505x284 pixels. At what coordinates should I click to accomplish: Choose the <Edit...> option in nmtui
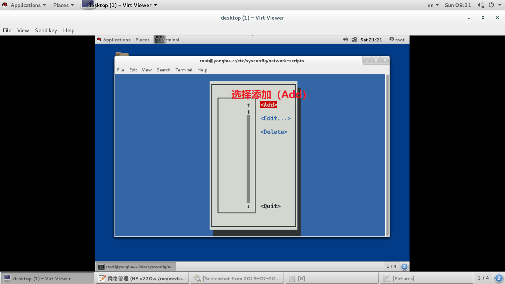(x=275, y=118)
